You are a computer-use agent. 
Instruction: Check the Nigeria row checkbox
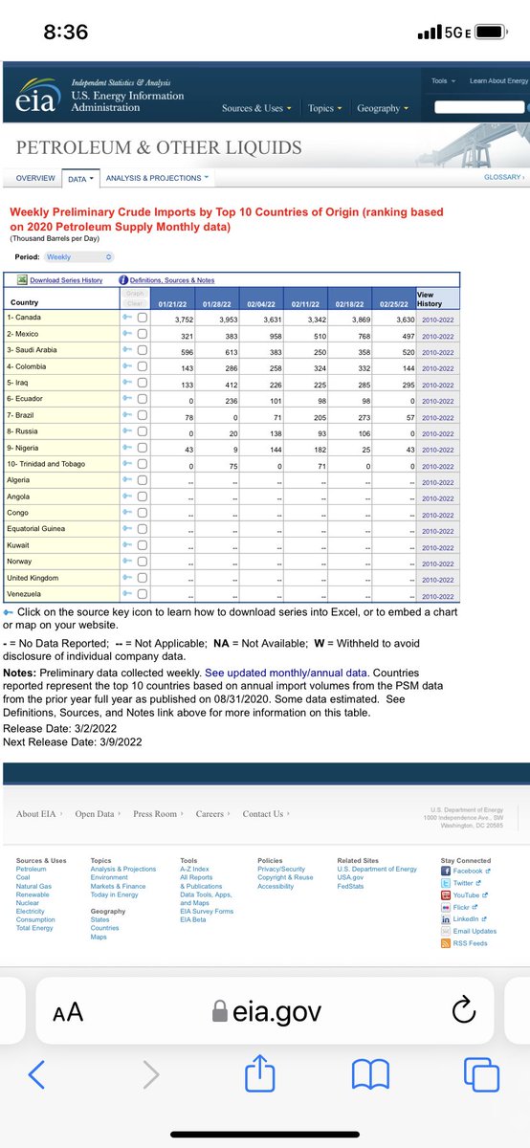pyautogui.click(x=142, y=449)
